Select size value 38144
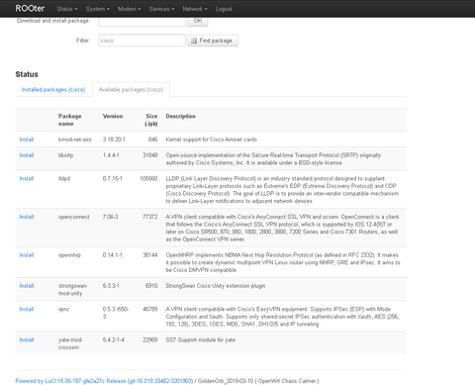Viewport: 475px width, 385px height. (150, 255)
